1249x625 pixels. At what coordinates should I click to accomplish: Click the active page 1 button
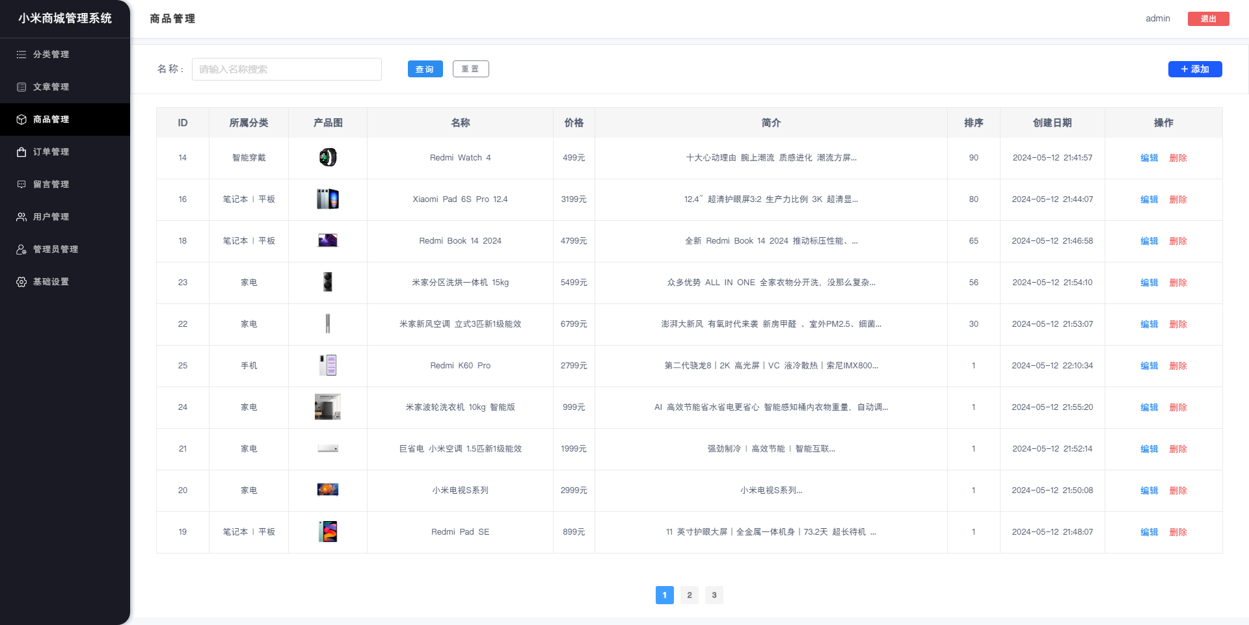click(x=665, y=595)
